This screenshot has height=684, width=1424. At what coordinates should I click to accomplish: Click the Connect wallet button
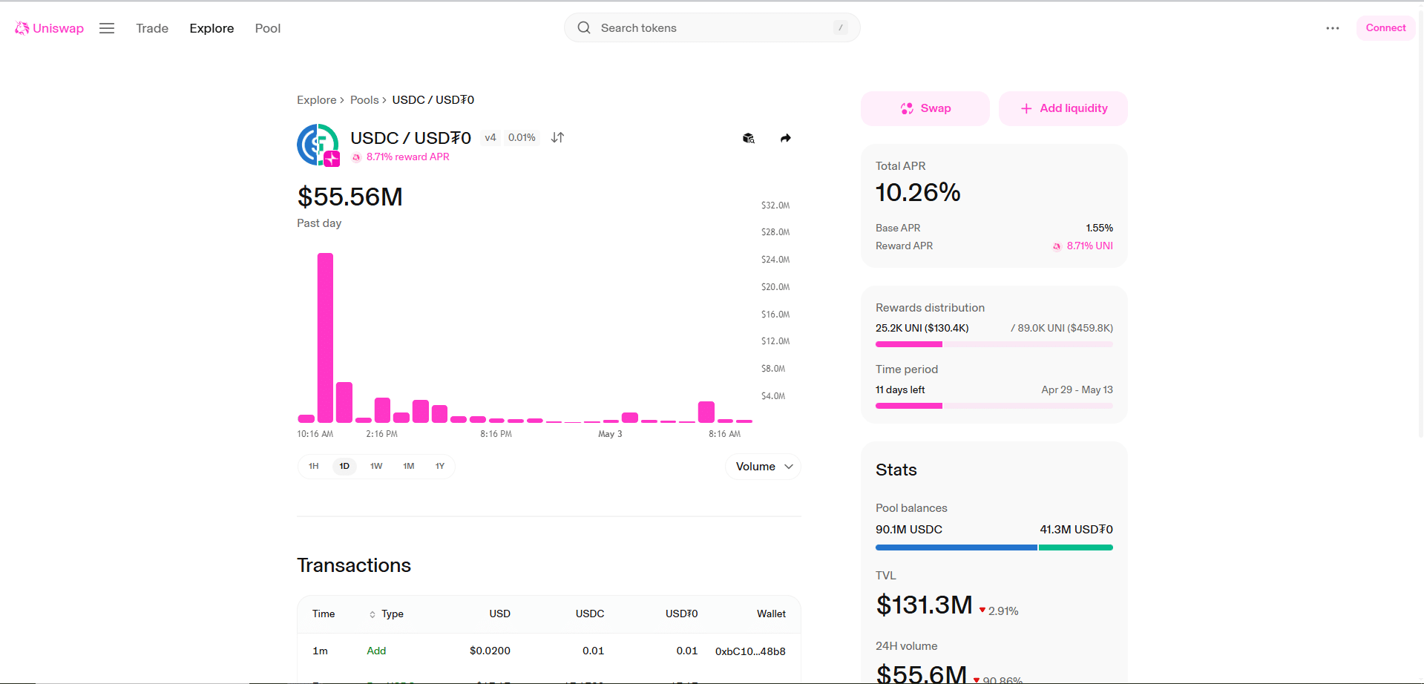pos(1385,28)
